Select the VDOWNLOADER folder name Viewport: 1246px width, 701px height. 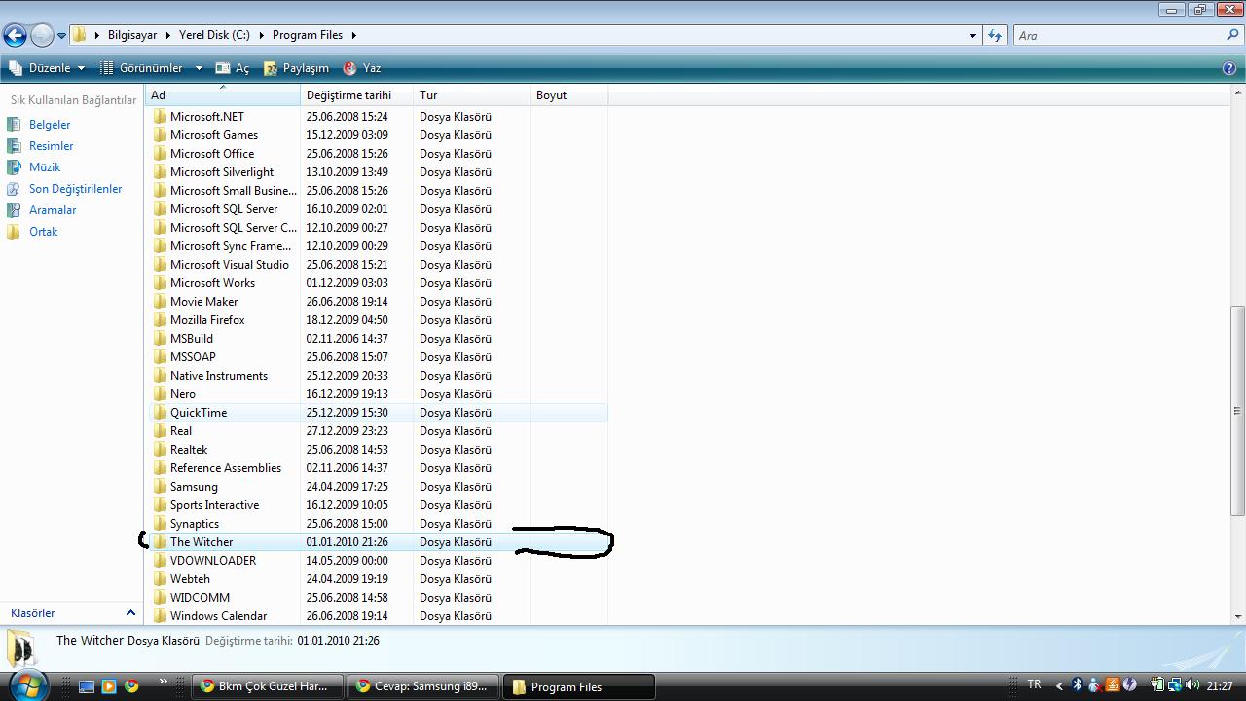(213, 561)
